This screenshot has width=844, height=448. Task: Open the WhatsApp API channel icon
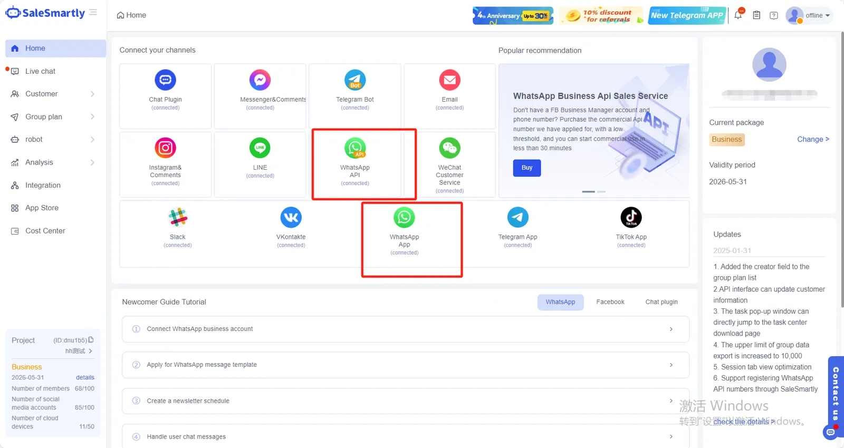coord(355,148)
